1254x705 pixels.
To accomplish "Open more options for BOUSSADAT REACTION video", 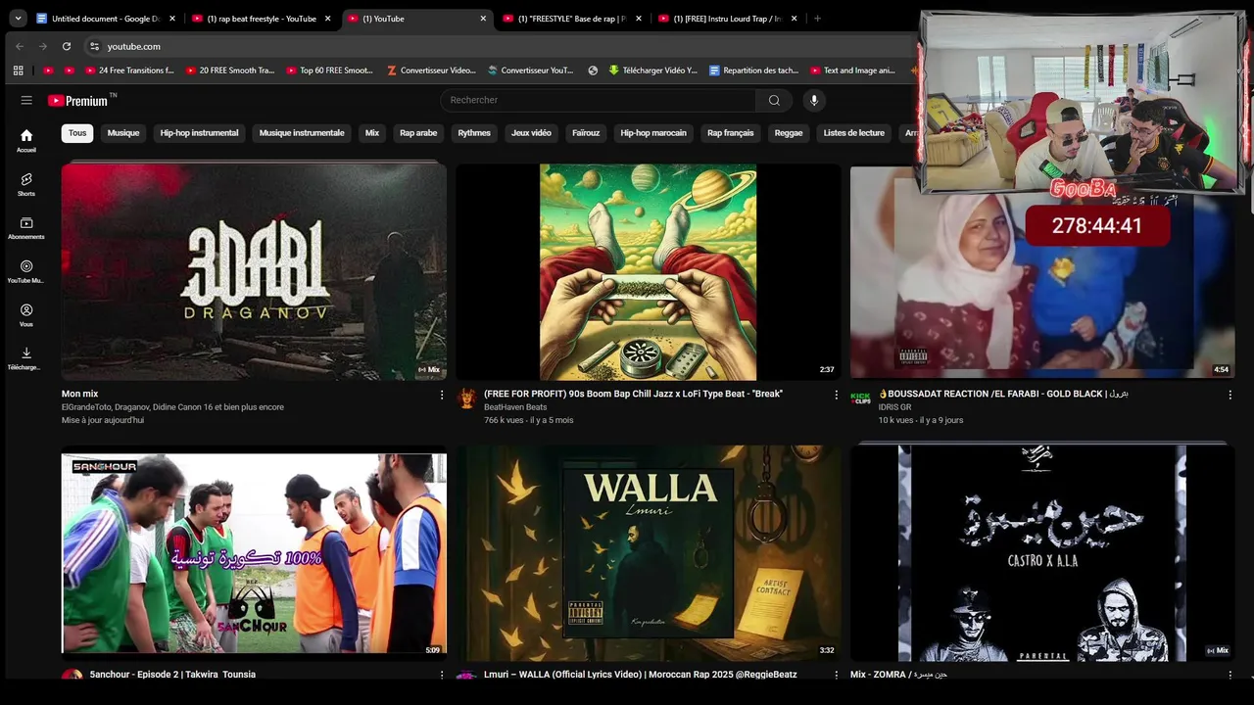I will [1230, 395].
